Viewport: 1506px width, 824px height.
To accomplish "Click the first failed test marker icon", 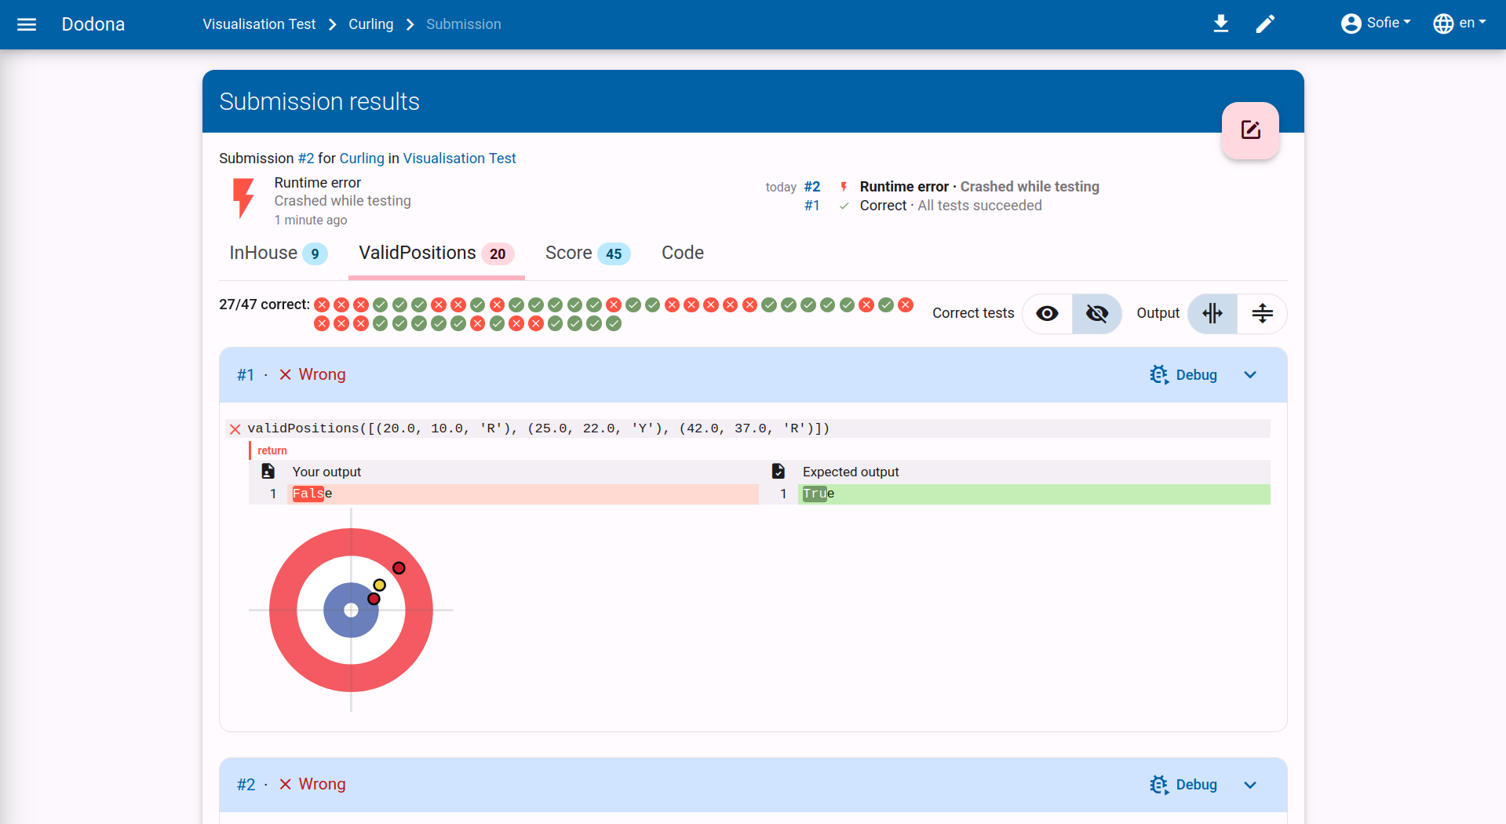I will coord(322,304).
